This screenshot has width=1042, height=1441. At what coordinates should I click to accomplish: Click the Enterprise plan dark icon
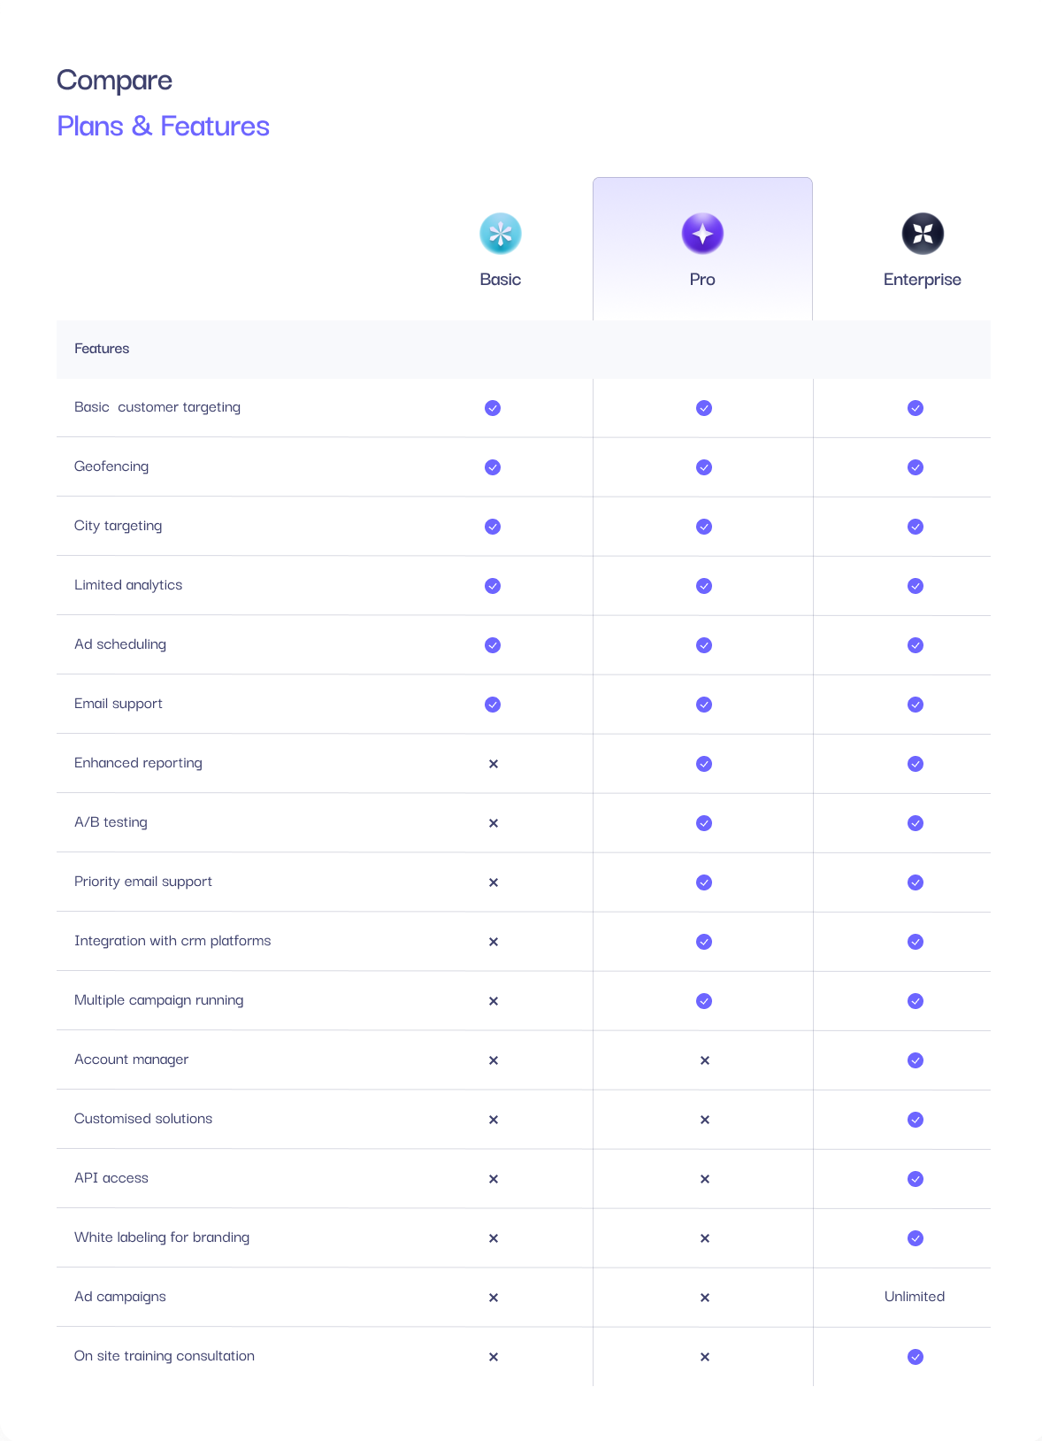pyautogui.click(x=922, y=234)
